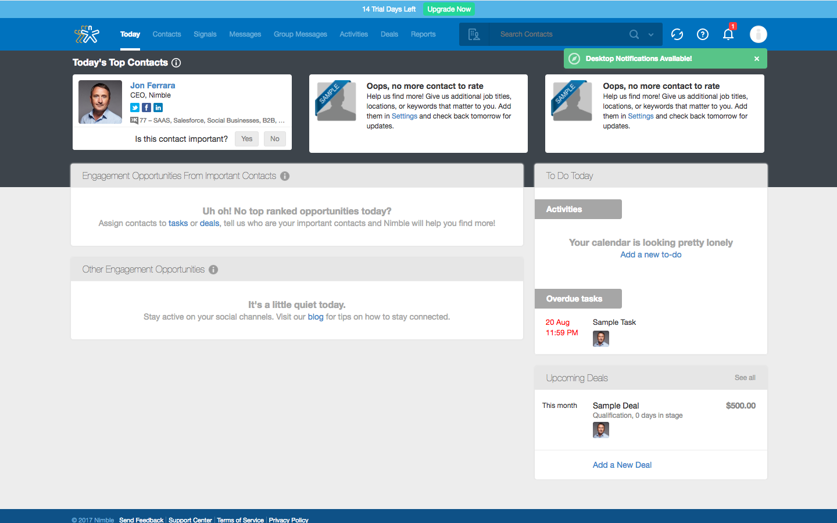Open the Sample Deal entry
The height and width of the screenshot is (523, 837).
tap(616, 406)
